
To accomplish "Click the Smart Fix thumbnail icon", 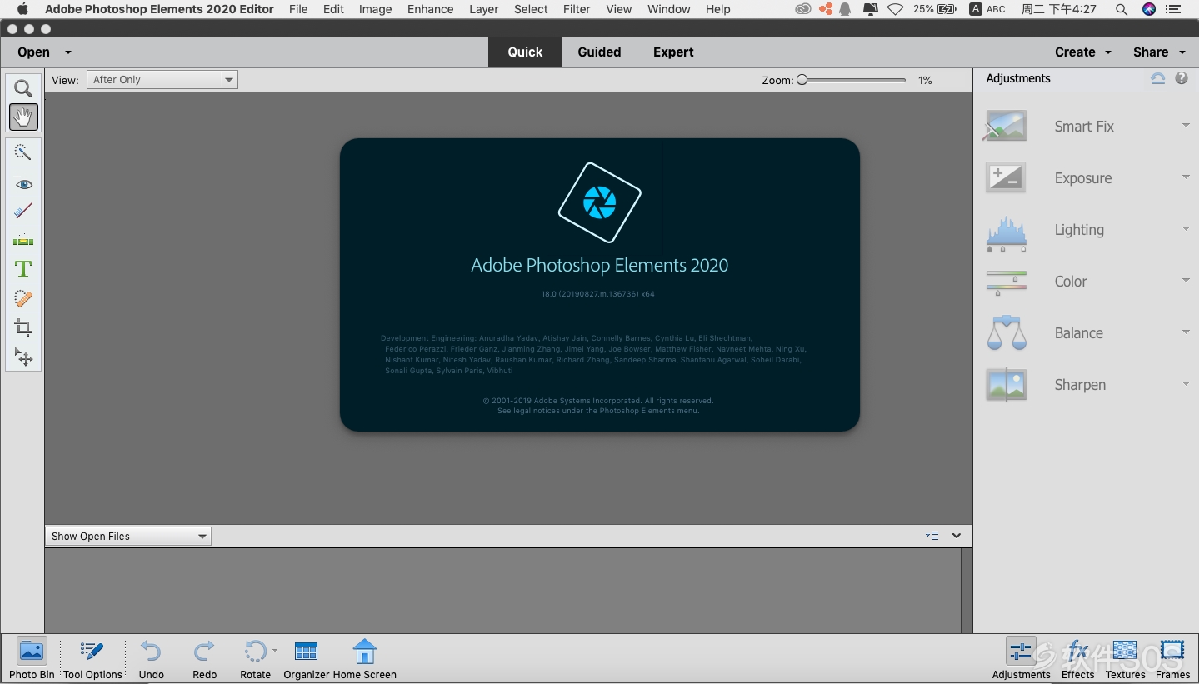I will [1006, 126].
